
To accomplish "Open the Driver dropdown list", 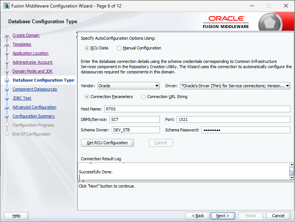I will point(235,86).
